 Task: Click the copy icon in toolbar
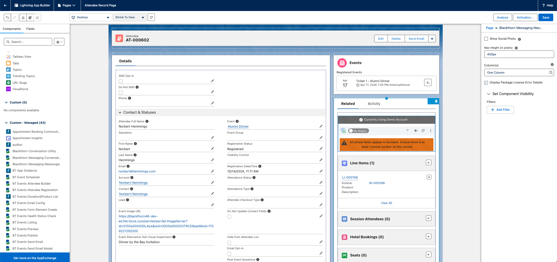click(30, 17)
